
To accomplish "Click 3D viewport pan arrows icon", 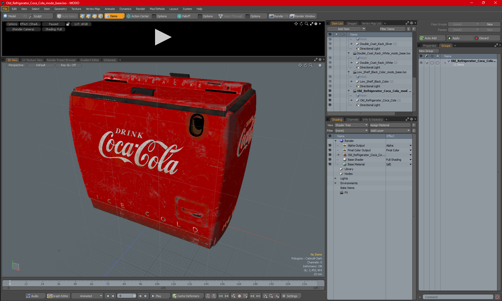I will coord(300,65).
